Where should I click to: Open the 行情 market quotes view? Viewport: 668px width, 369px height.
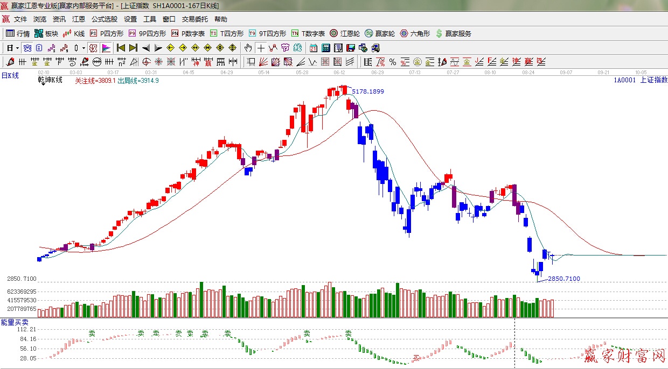coord(18,33)
